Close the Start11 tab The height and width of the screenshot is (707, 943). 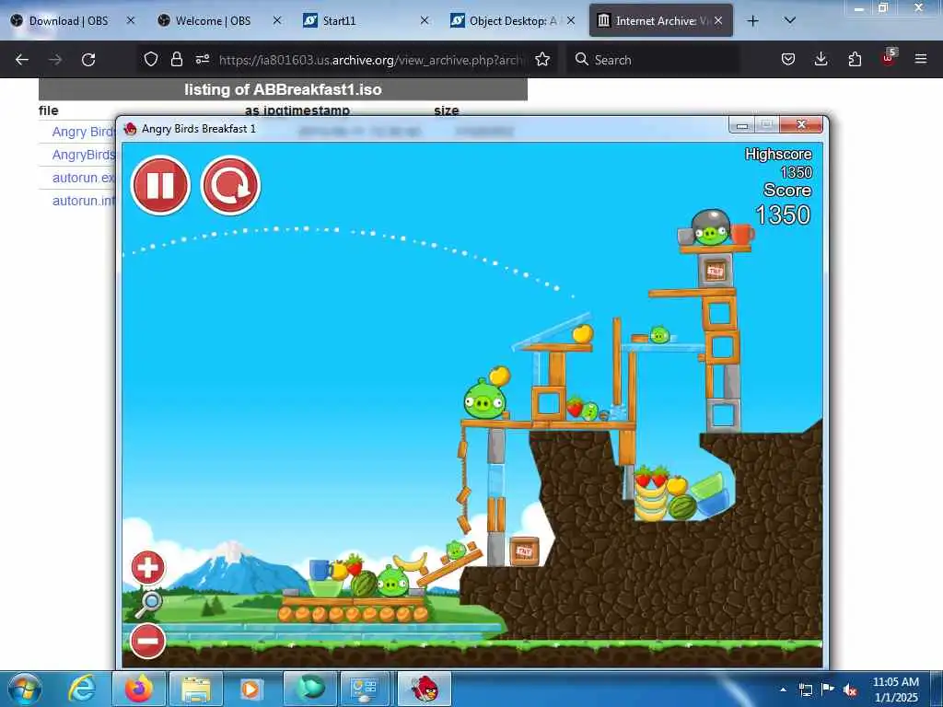tap(424, 21)
